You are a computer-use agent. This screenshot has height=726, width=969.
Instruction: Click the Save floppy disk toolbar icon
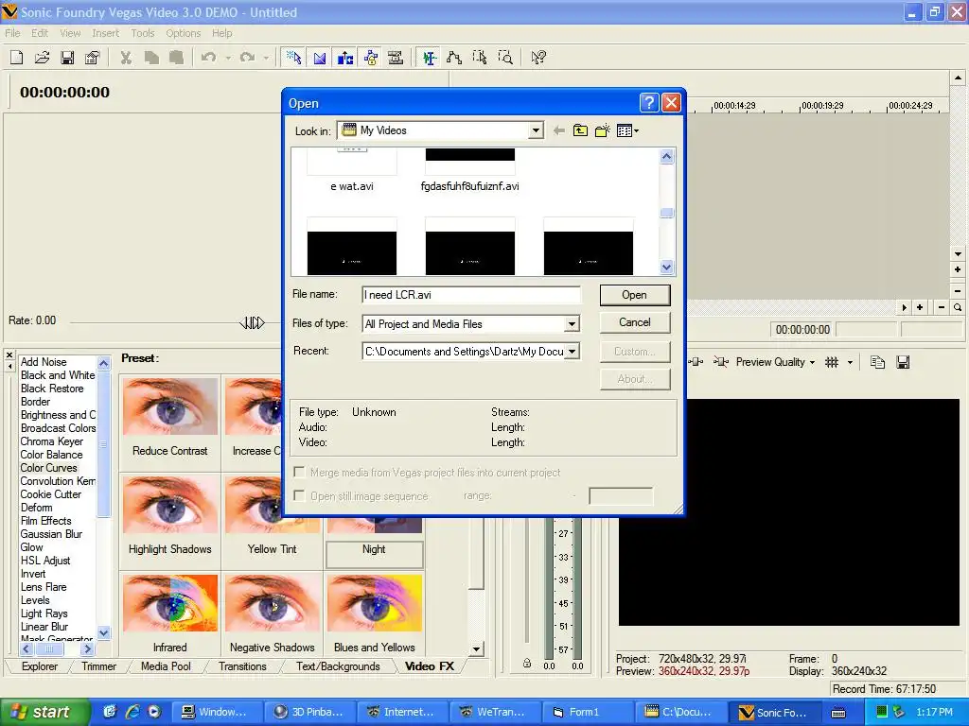click(67, 58)
